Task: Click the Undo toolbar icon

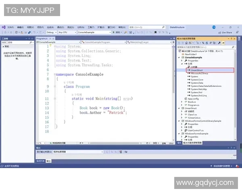Action: [x=34, y=32]
